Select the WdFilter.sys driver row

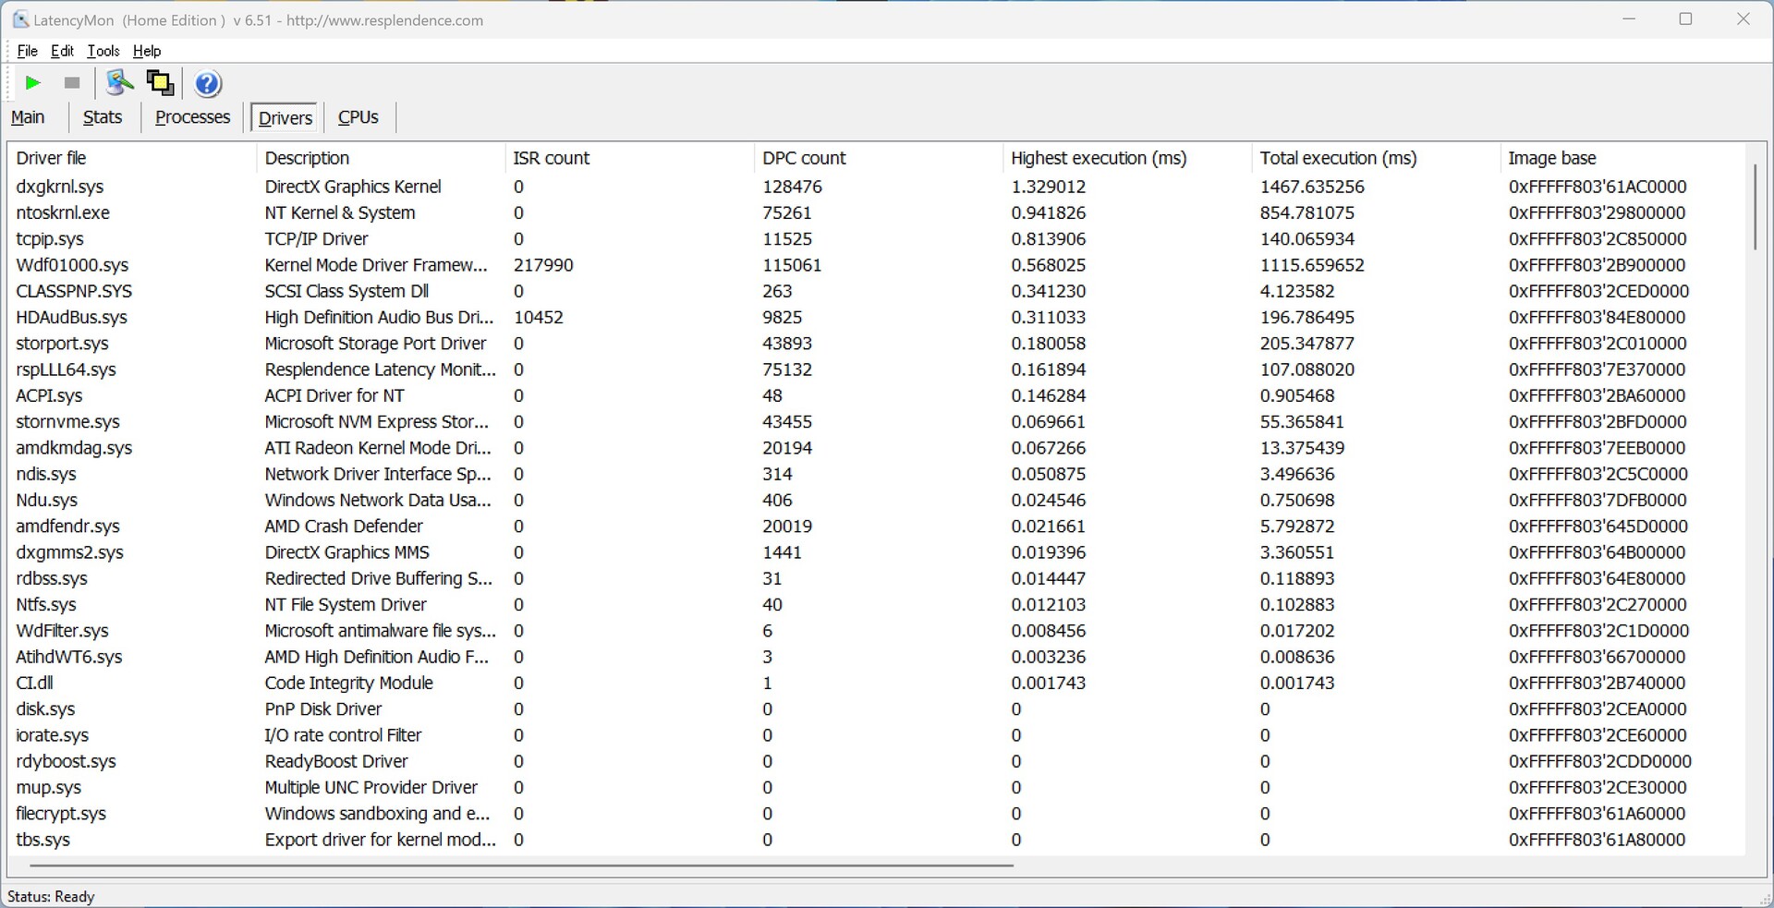point(876,631)
